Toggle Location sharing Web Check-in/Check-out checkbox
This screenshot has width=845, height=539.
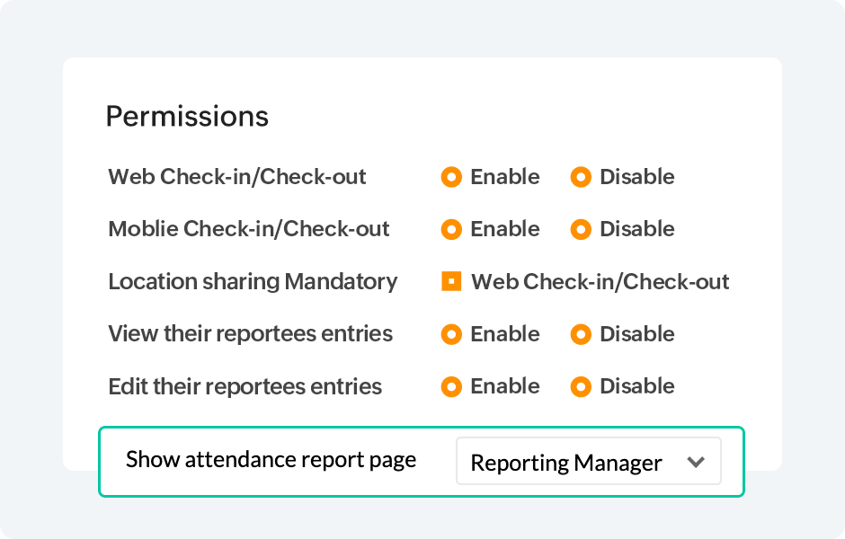tap(451, 282)
